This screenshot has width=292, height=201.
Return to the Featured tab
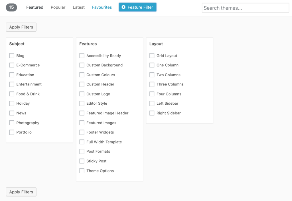35,7
